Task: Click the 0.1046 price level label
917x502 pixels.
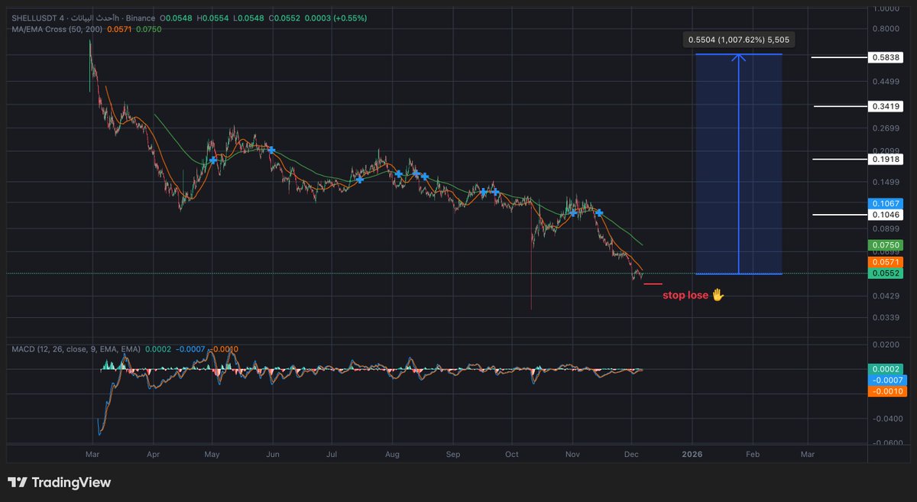Action: click(x=886, y=215)
